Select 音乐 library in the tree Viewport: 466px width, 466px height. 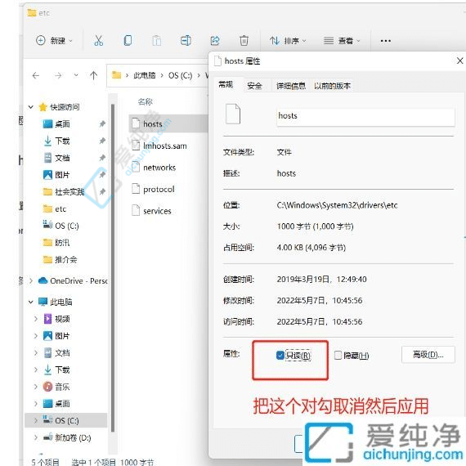pos(56,387)
